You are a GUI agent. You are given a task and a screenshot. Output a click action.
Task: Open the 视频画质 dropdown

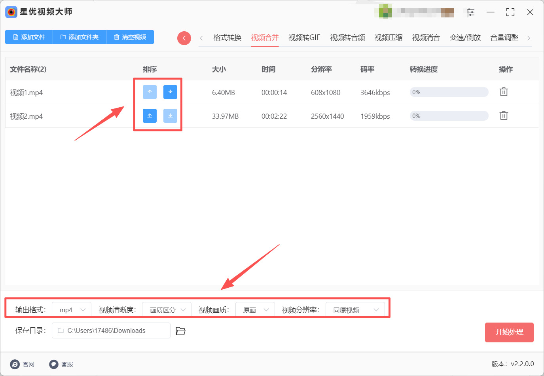[255, 310]
